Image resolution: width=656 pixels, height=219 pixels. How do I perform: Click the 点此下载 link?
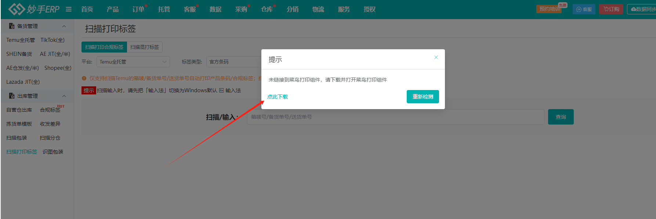click(278, 97)
